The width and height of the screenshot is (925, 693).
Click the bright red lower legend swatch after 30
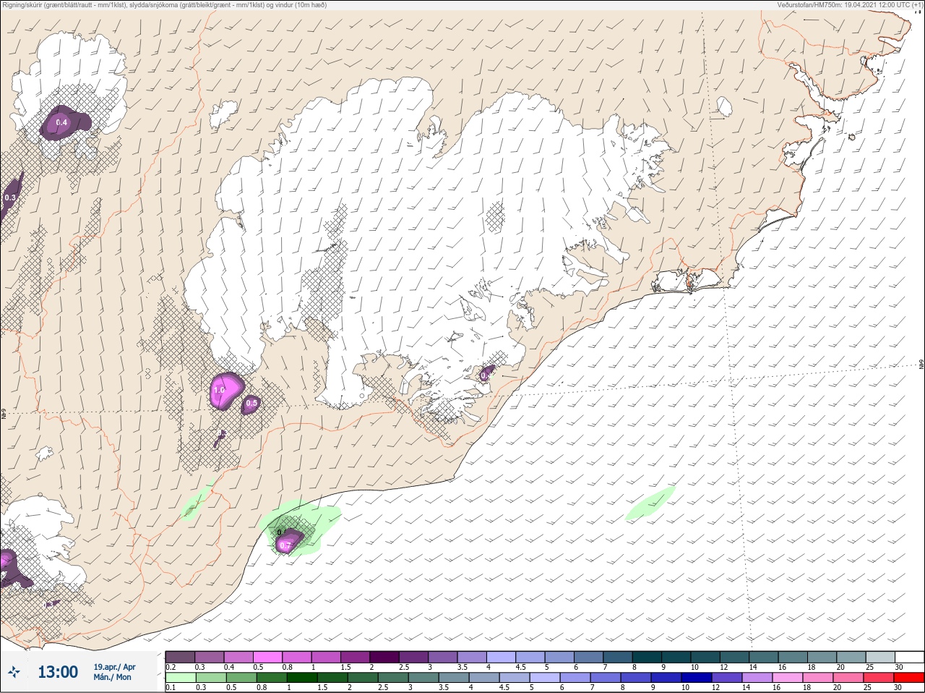click(909, 679)
